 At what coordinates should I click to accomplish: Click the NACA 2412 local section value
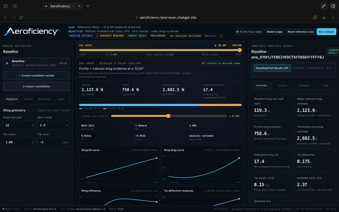point(87,125)
